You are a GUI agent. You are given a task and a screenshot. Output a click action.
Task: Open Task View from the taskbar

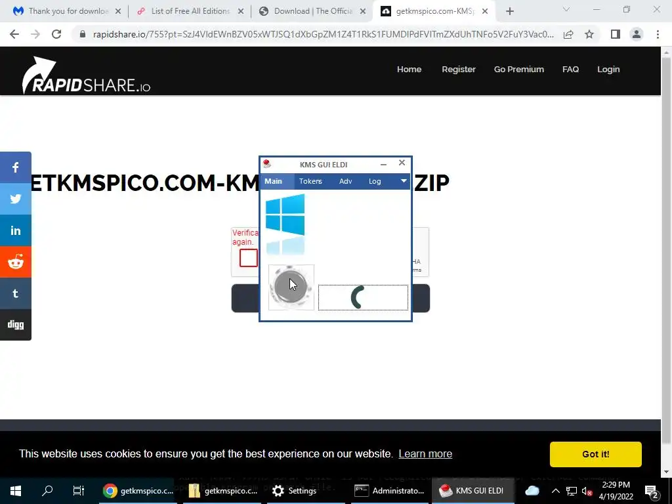click(x=79, y=491)
